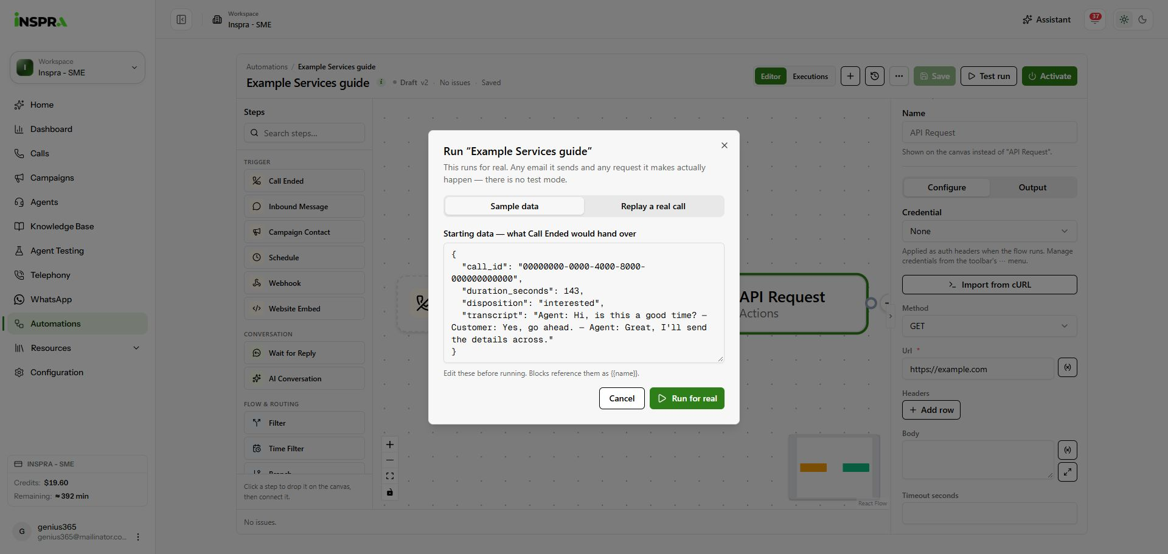
Task: Select the Campaign Contact trigger step
Action: pyautogui.click(x=304, y=232)
